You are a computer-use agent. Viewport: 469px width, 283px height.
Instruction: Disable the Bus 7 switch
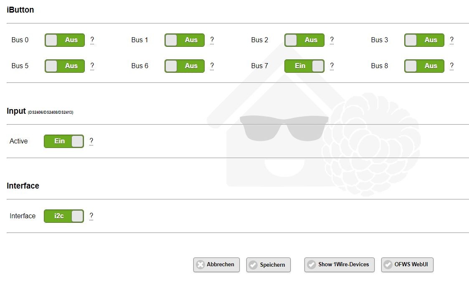tap(304, 66)
